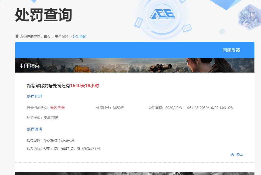
Task: Collapse details with the 收起 button
Action: click(x=236, y=154)
